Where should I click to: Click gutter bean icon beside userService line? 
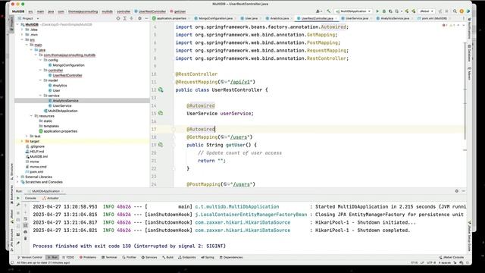(161, 113)
